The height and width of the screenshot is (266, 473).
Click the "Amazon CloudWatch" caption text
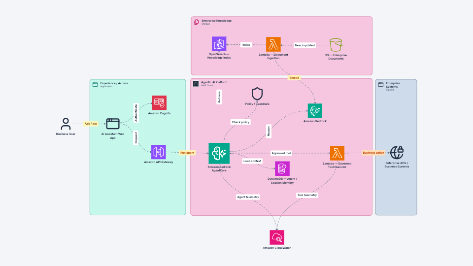tap(277, 248)
